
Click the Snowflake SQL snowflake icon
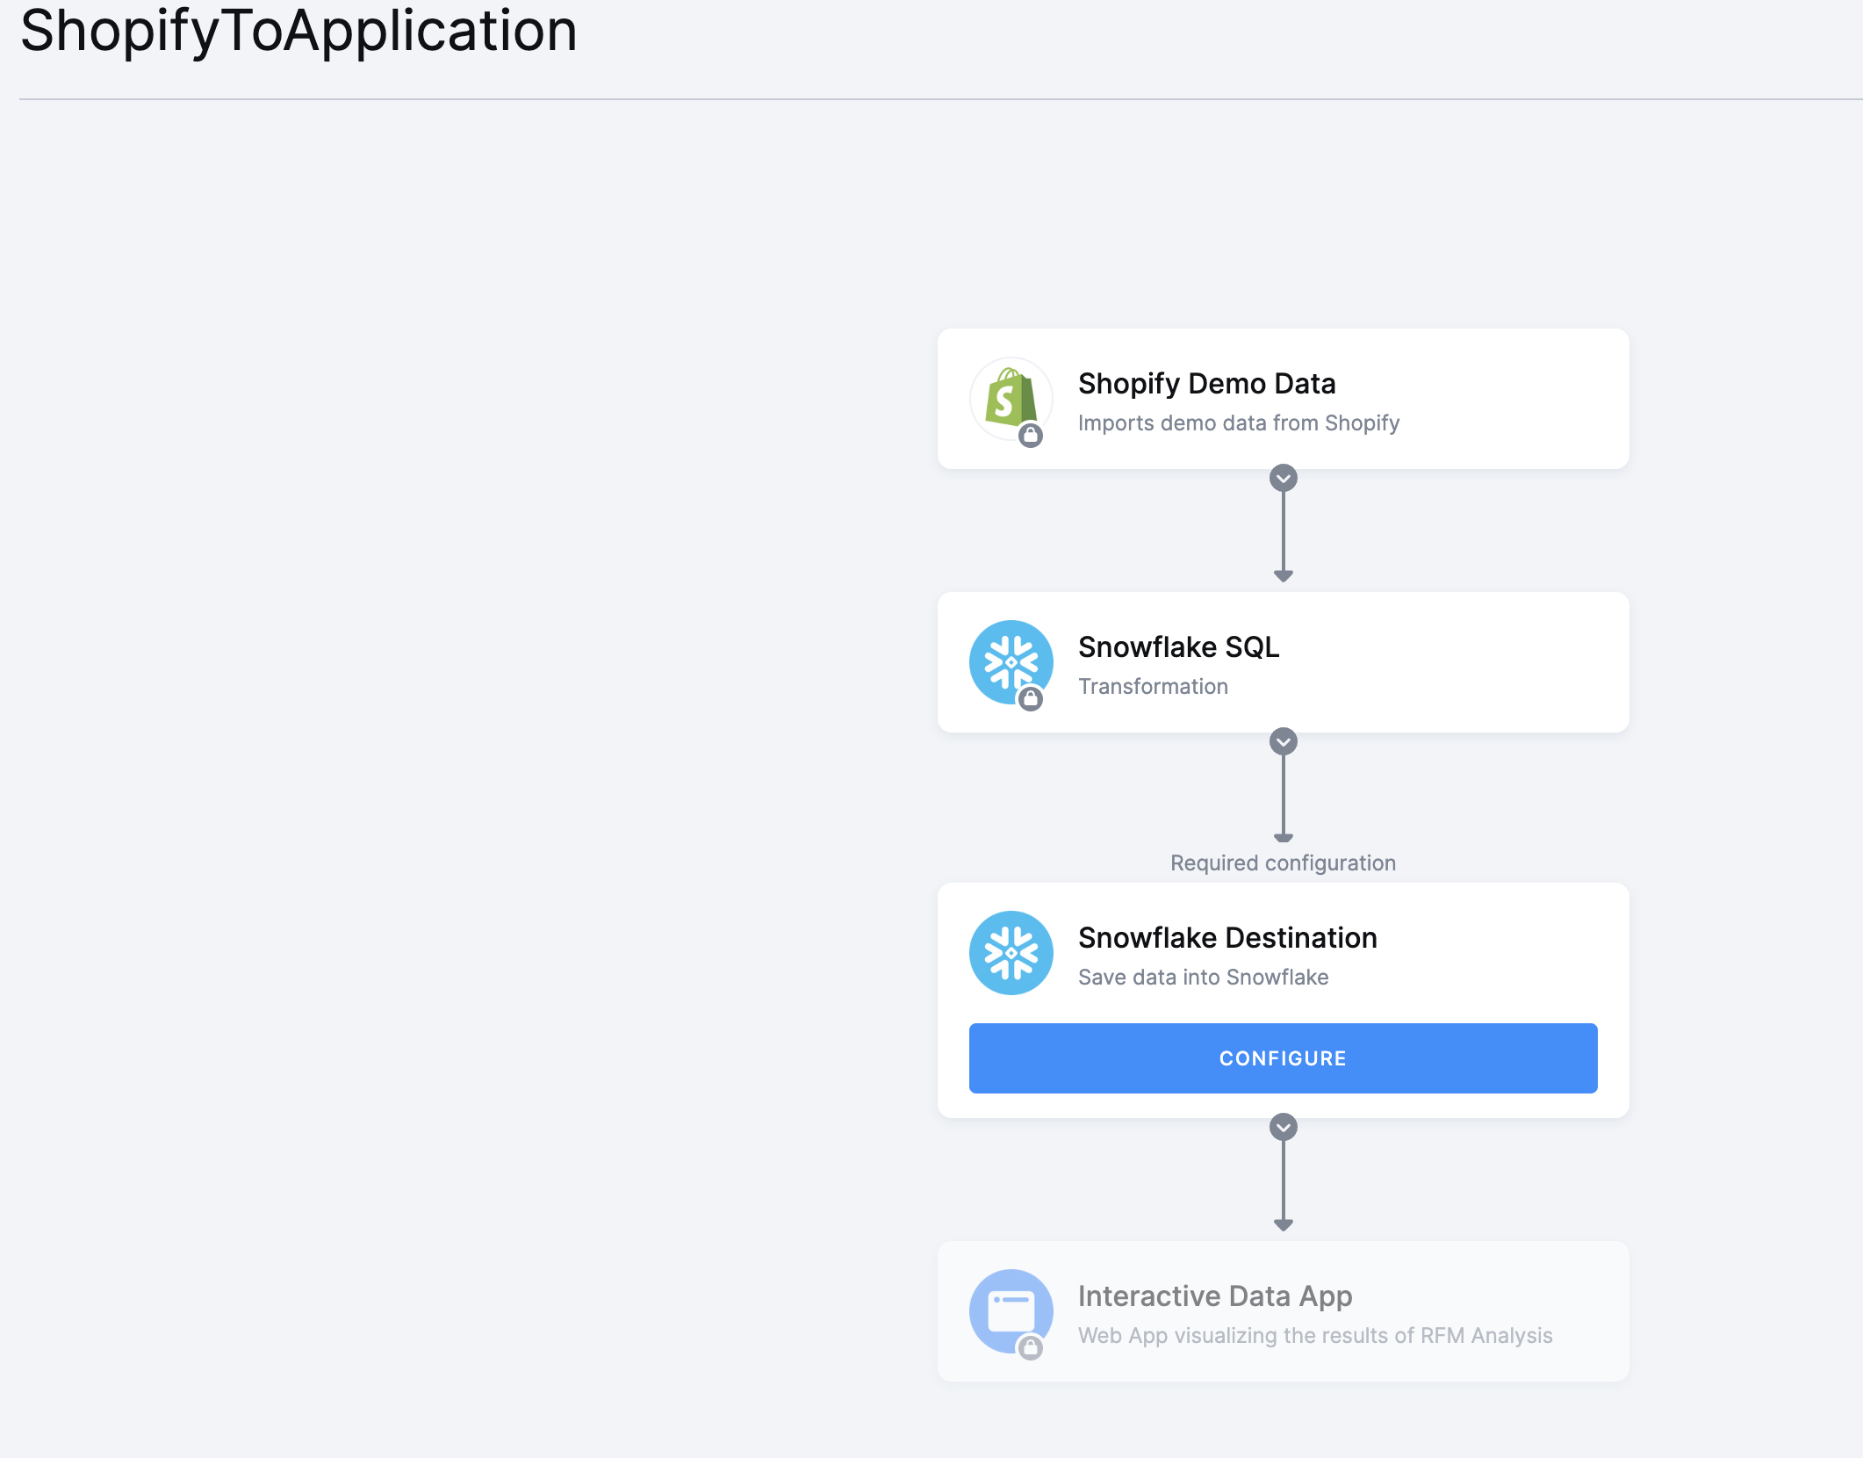click(1011, 661)
